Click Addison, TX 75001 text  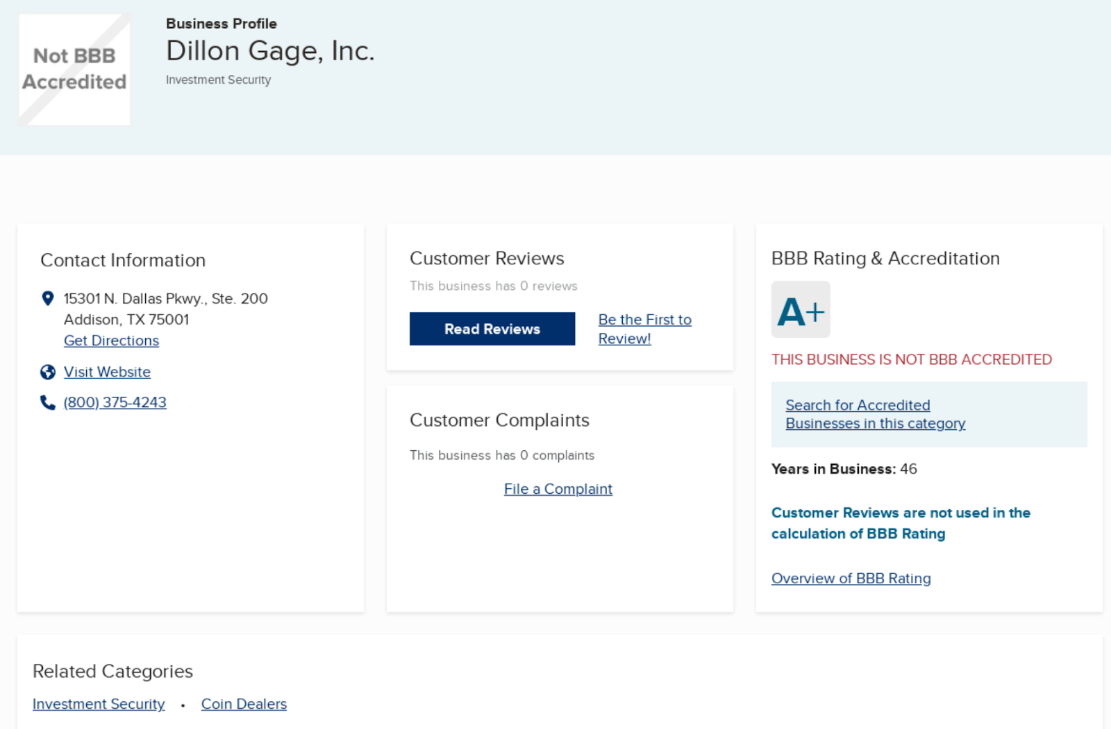(x=126, y=320)
